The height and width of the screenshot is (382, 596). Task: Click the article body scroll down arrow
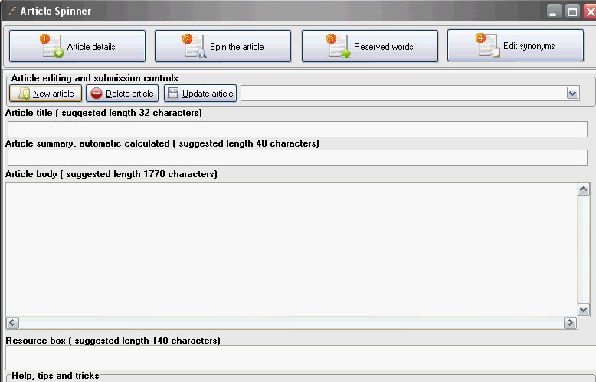point(584,309)
